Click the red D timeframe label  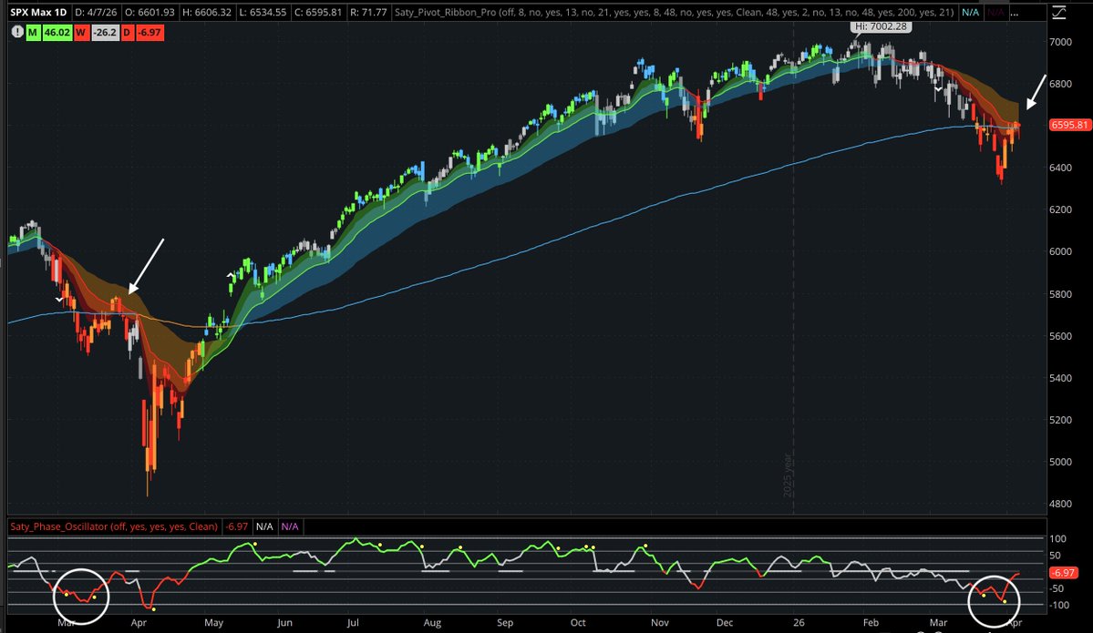128,32
